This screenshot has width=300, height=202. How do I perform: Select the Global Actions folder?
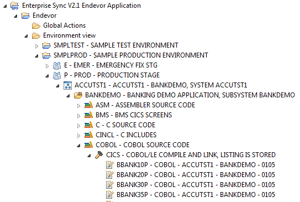pos(64,25)
